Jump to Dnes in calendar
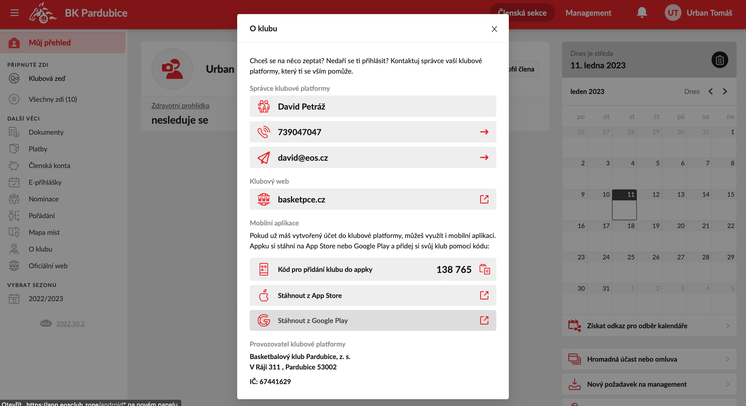The height and width of the screenshot is (406, 746). [x=692, y=91]
